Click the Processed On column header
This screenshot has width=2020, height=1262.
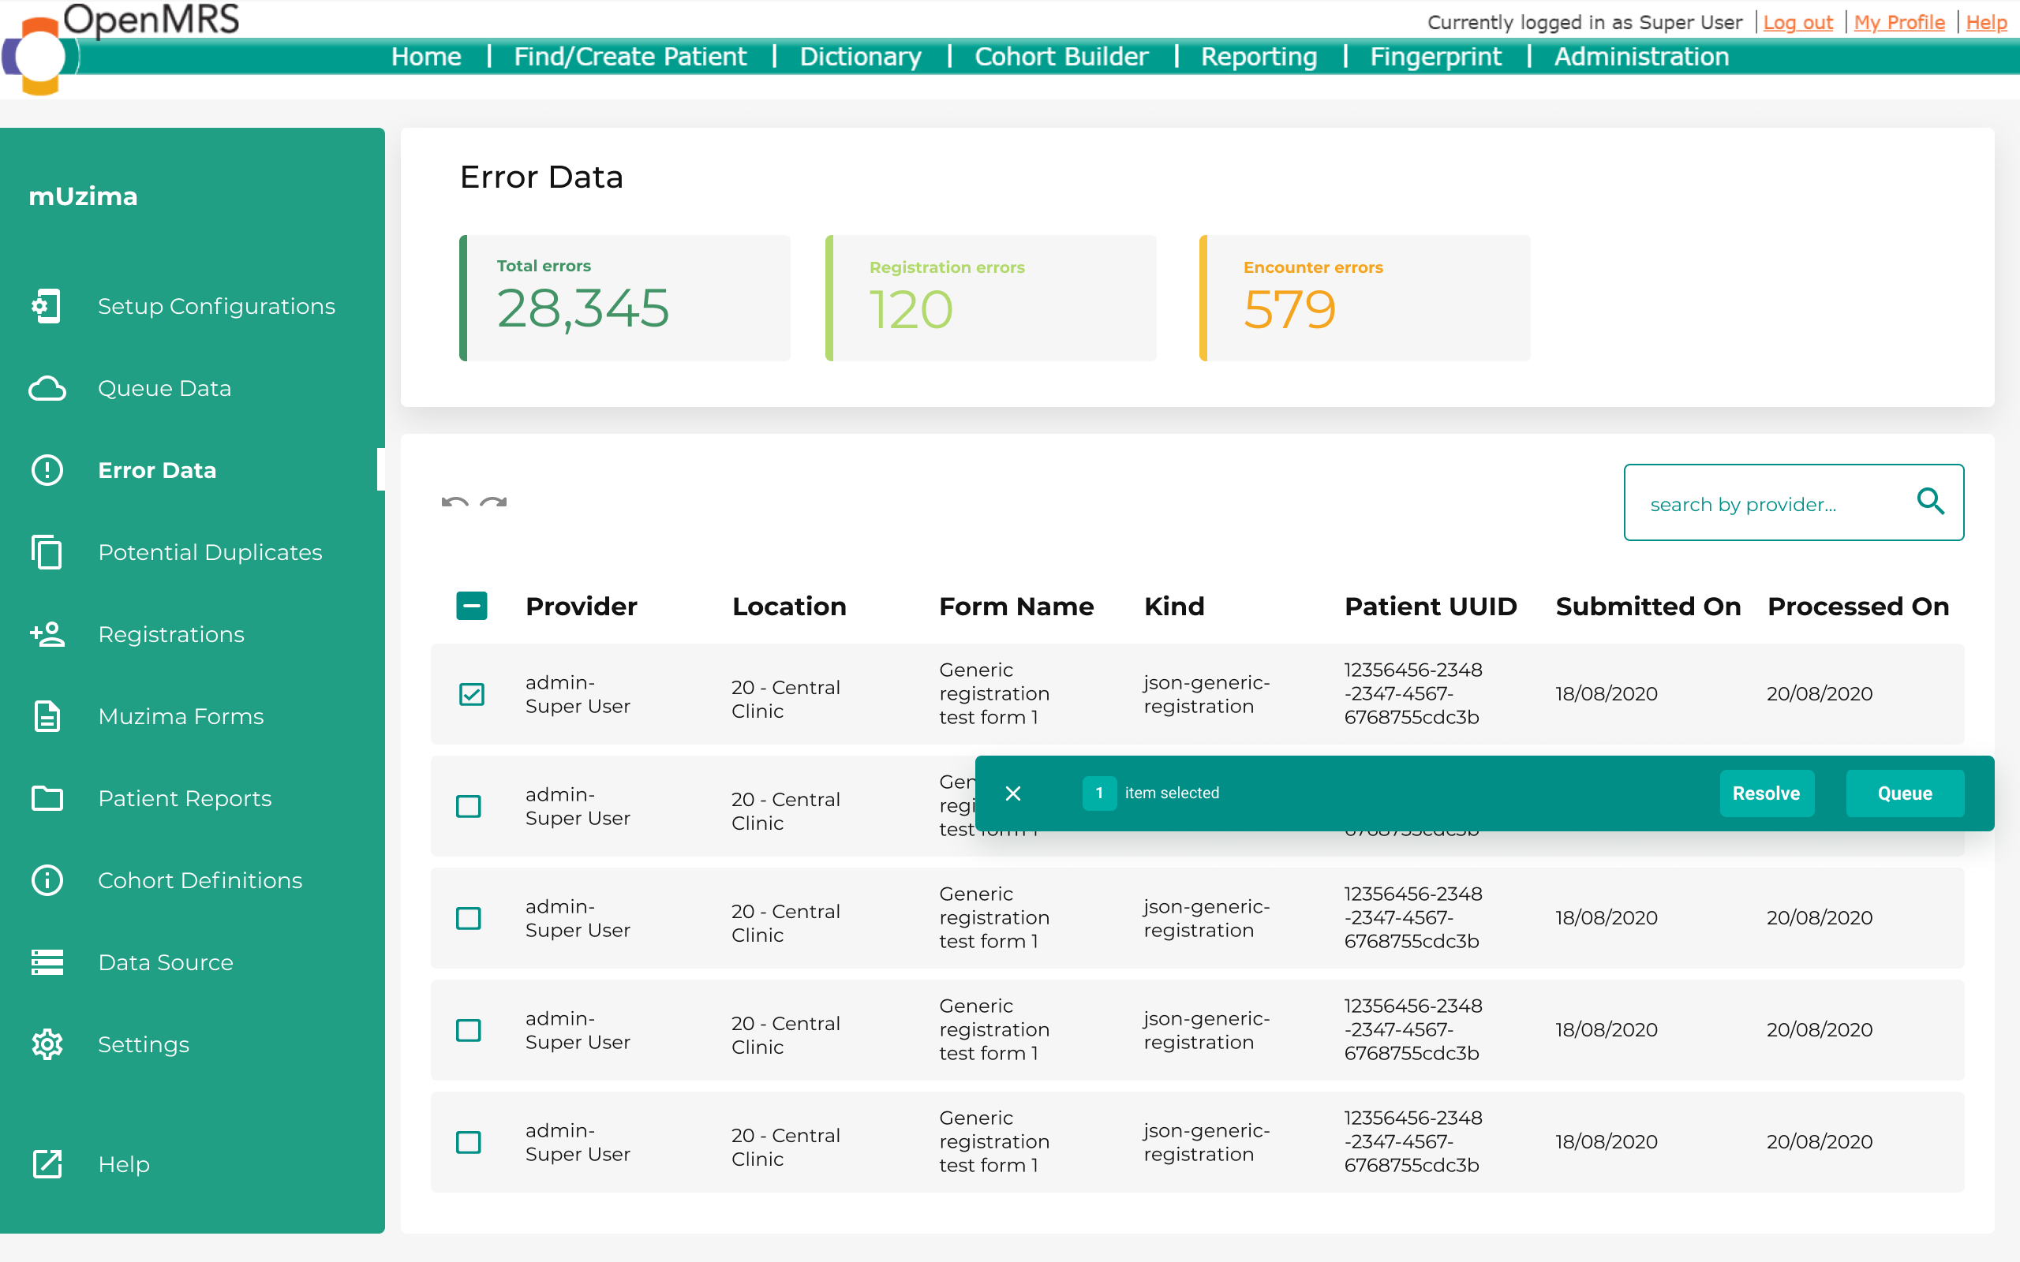1858,606
